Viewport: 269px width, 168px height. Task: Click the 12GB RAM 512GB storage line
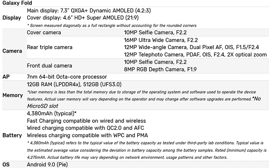74,84
